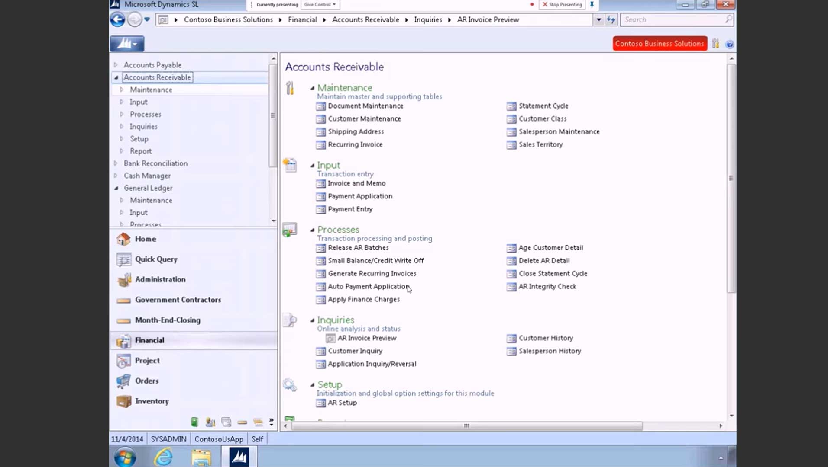Screen dimensions: 828x467
Task: Click Age Customer Detail icon
Action: 511,248
